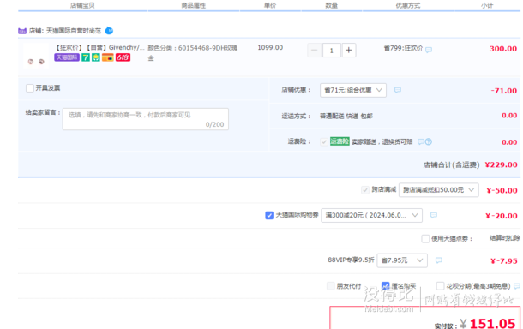The image size is (523, 329).
Task: Click the 店铺合计 total ¥229.00
Action: (501, 164)
